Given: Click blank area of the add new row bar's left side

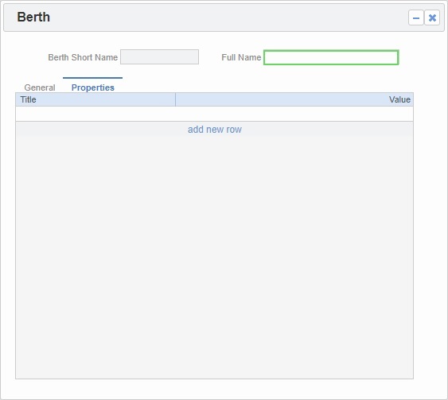Looking at the screenshot, I should click(x=100, y=130).
